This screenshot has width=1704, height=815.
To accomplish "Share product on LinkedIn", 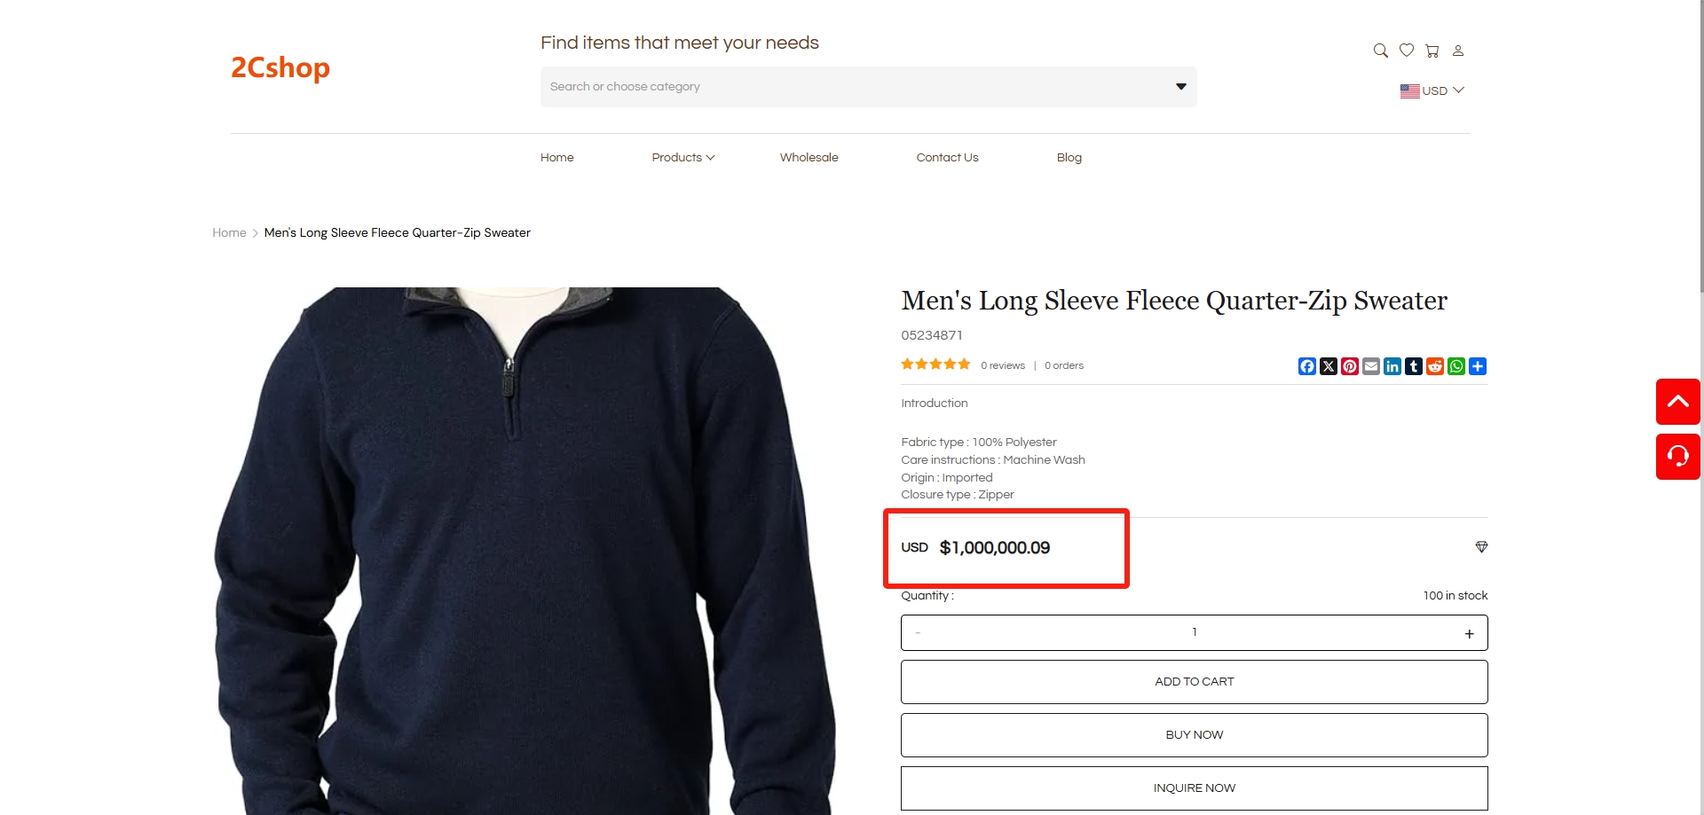I will [1392, 366].
